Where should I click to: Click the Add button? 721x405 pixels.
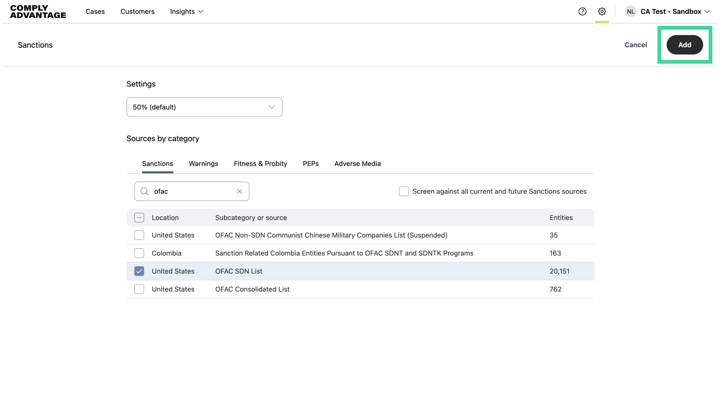pos(685,45)
